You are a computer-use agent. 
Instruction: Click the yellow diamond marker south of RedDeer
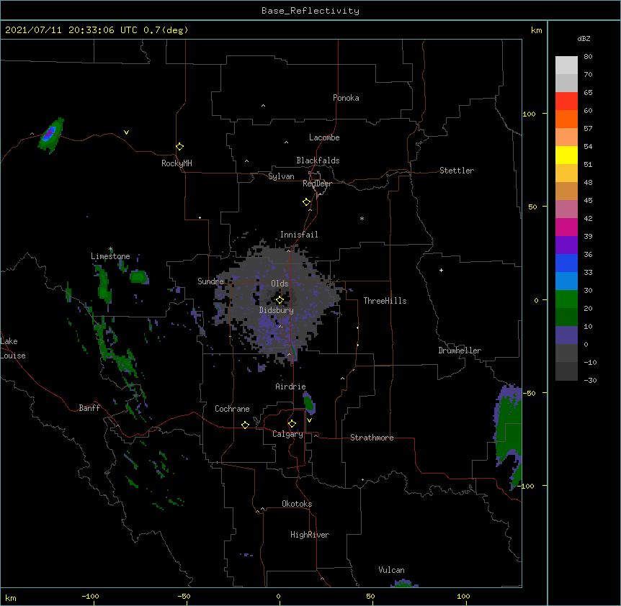pyautogui.click(x=307, y=202)
